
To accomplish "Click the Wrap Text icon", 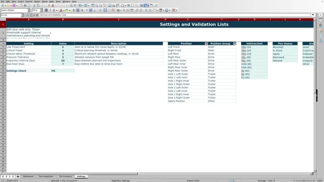I will [100, 10].
